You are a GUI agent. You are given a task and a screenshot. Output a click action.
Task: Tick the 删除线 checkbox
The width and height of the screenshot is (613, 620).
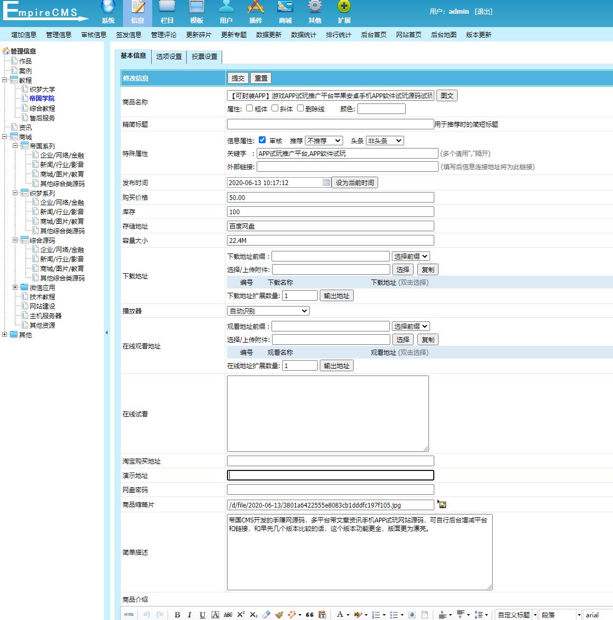(x=300, y=108)
